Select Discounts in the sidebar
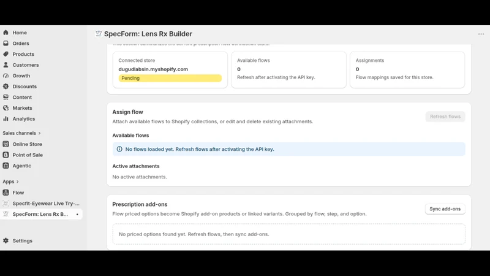Viewport: 490px width, 276px height. pyautogui.click(x=24, y=86)
